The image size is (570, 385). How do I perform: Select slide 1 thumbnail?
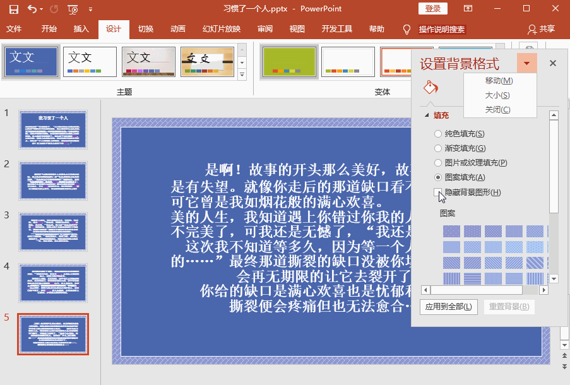53,130
